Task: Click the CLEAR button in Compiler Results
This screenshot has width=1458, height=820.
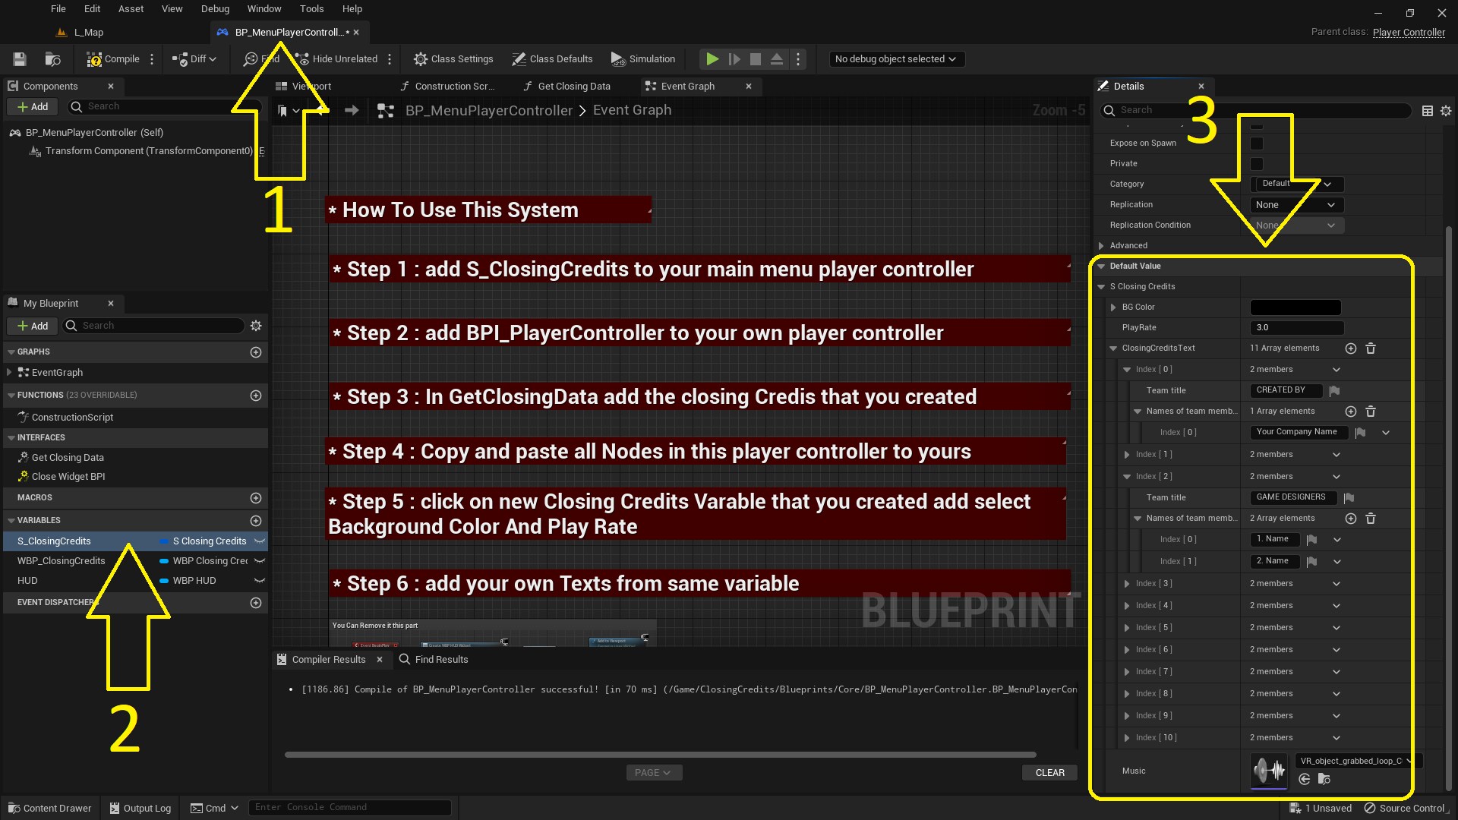Action: pos(1049,772)
